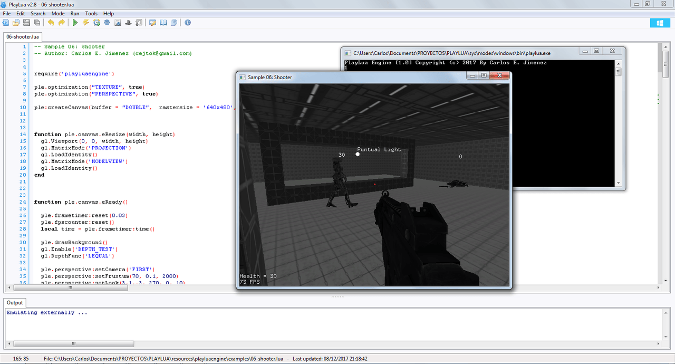The height and width of the screenshot is (364, 675).
Task: Click the PlayLua icon in the title bar
Action: pos(4,4)
